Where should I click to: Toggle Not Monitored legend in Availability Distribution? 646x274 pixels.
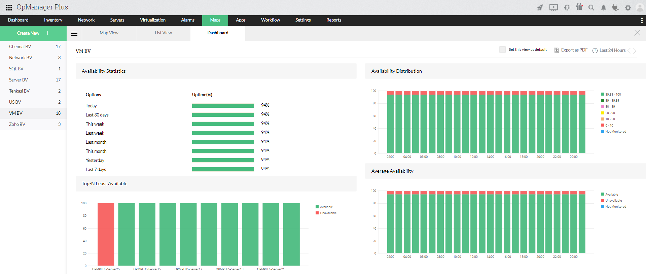[613, 132]
